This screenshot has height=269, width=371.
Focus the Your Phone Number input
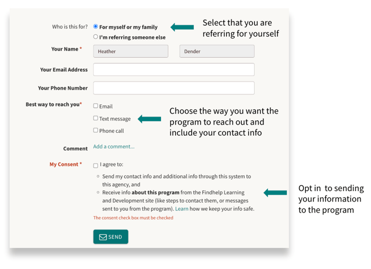coord(173,88)
